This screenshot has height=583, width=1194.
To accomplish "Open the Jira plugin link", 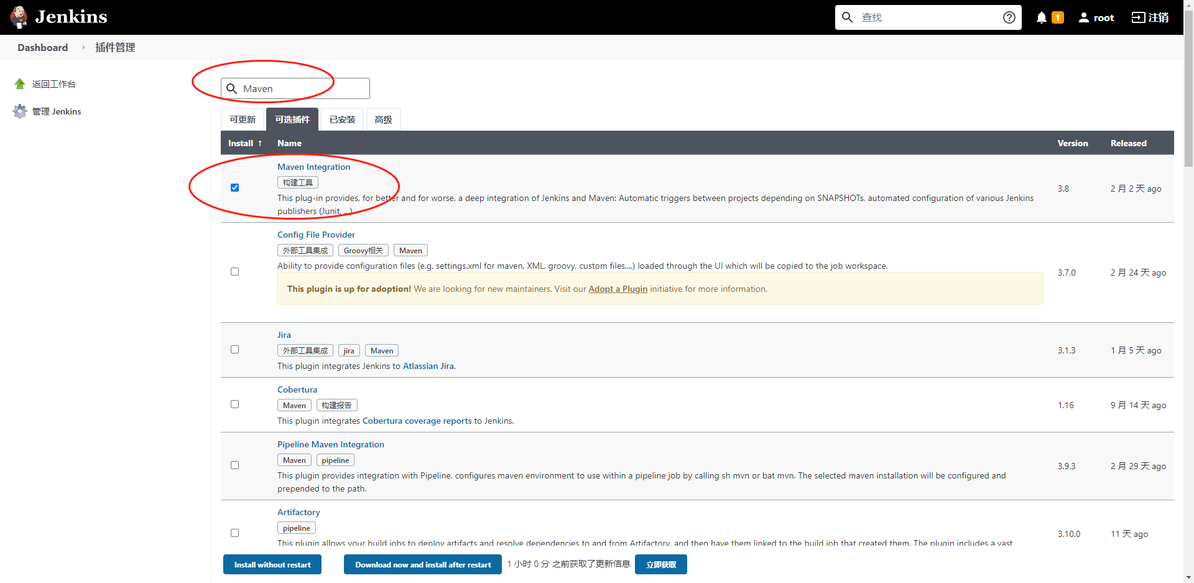I will [x=284, y=335].
